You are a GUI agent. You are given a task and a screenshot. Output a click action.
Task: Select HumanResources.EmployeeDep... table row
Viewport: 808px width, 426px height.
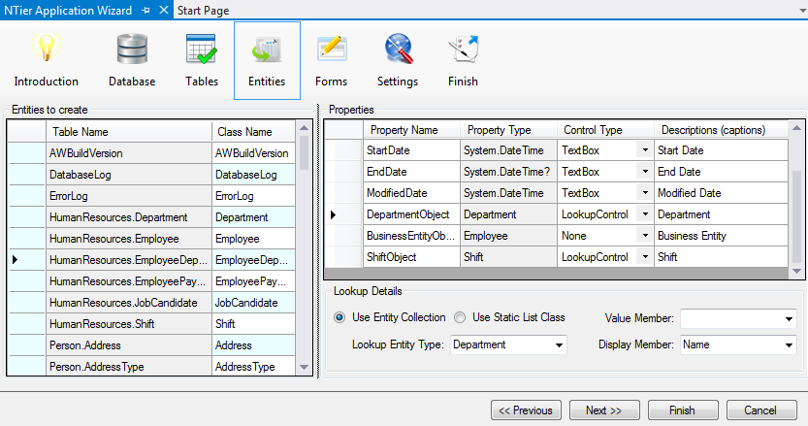129,260
